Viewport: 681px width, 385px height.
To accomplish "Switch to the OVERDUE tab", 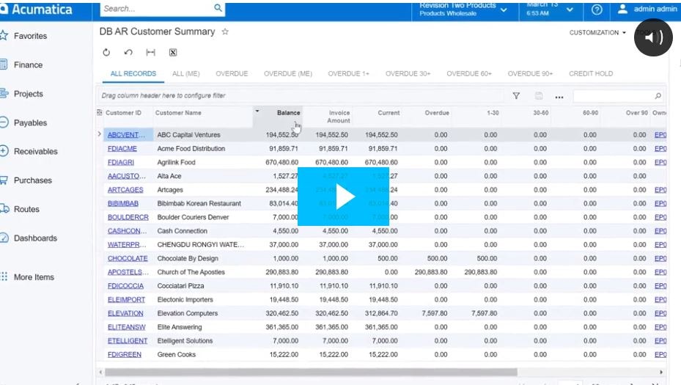I will point(232,74).
